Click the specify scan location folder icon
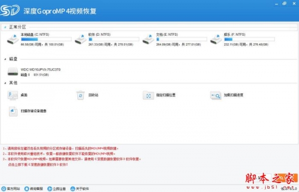299x192 pixels. [149, 95]
